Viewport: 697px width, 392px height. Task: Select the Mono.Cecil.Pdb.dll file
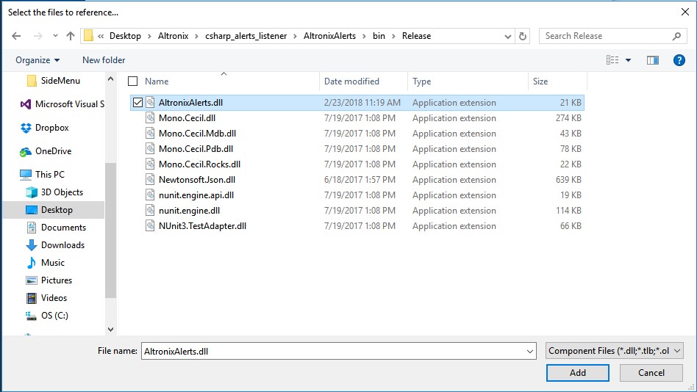pos(196,149)
